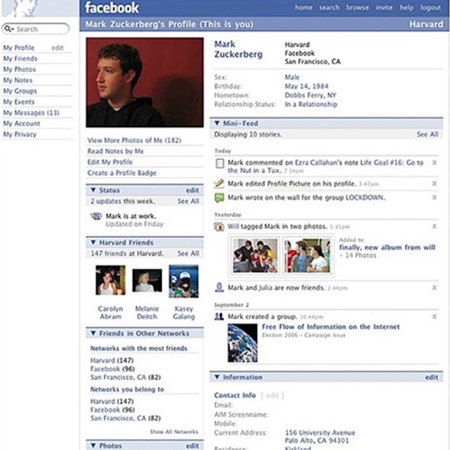Click 'Create a Profile Badge' link

[122, 173]
